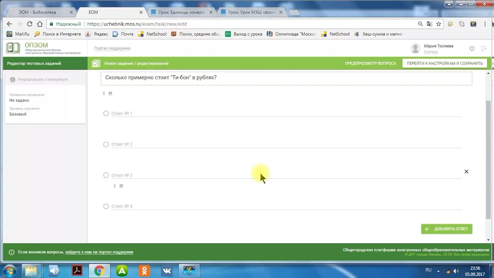Open Выход с урока bookmark

coord(244,34)
